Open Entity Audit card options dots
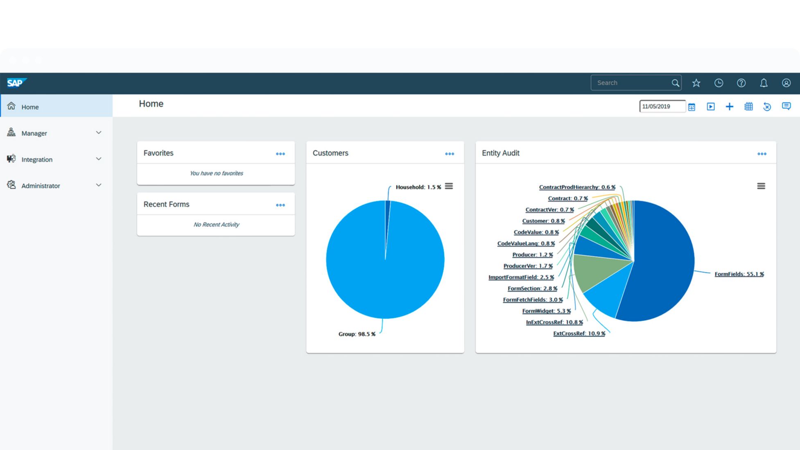 point(762,154)
